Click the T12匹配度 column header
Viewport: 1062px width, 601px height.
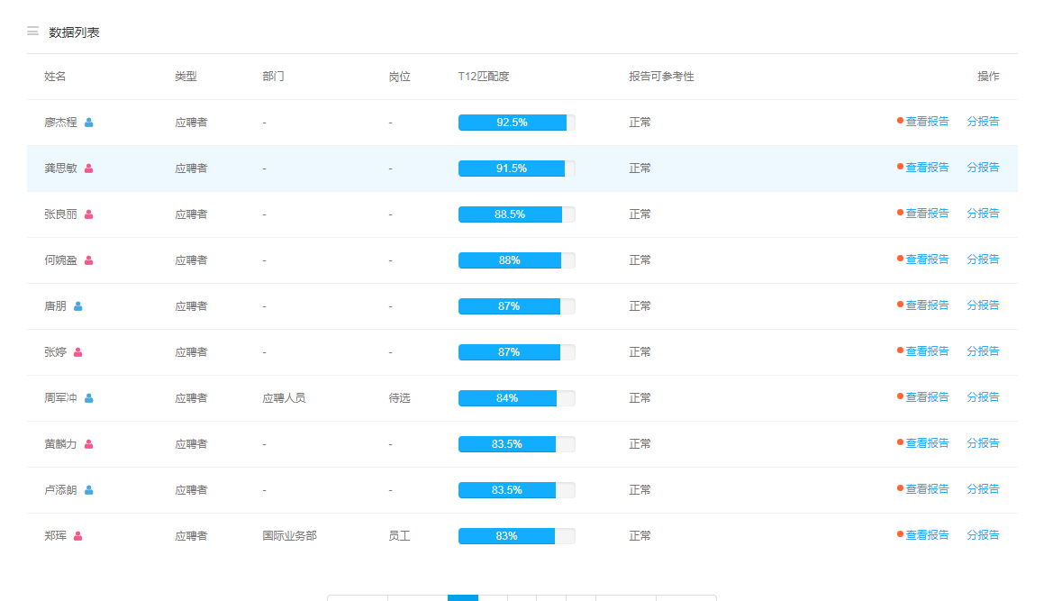click(x=484, y=77)
